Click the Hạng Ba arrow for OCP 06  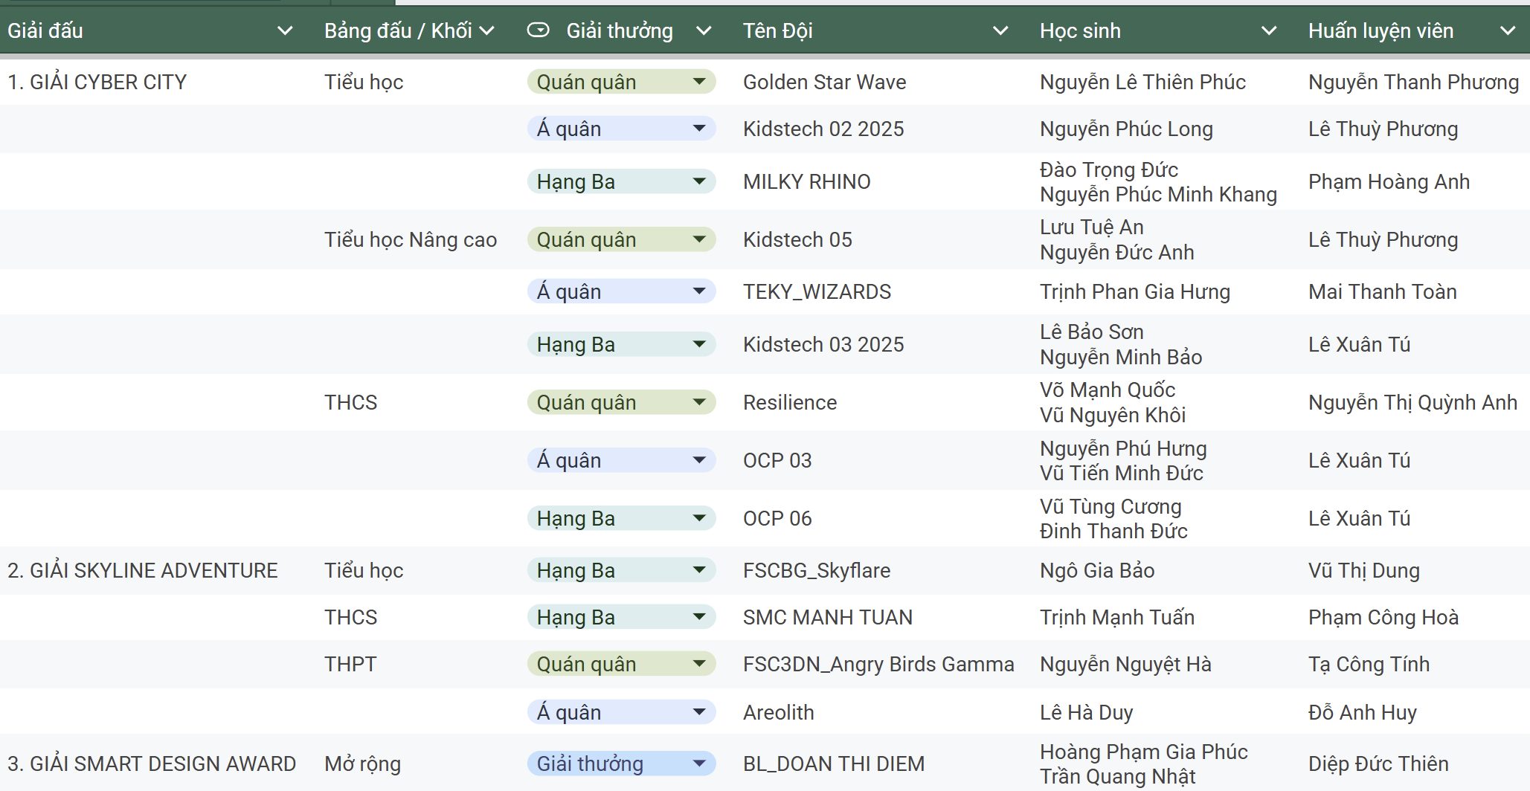(x=698, y=518)
